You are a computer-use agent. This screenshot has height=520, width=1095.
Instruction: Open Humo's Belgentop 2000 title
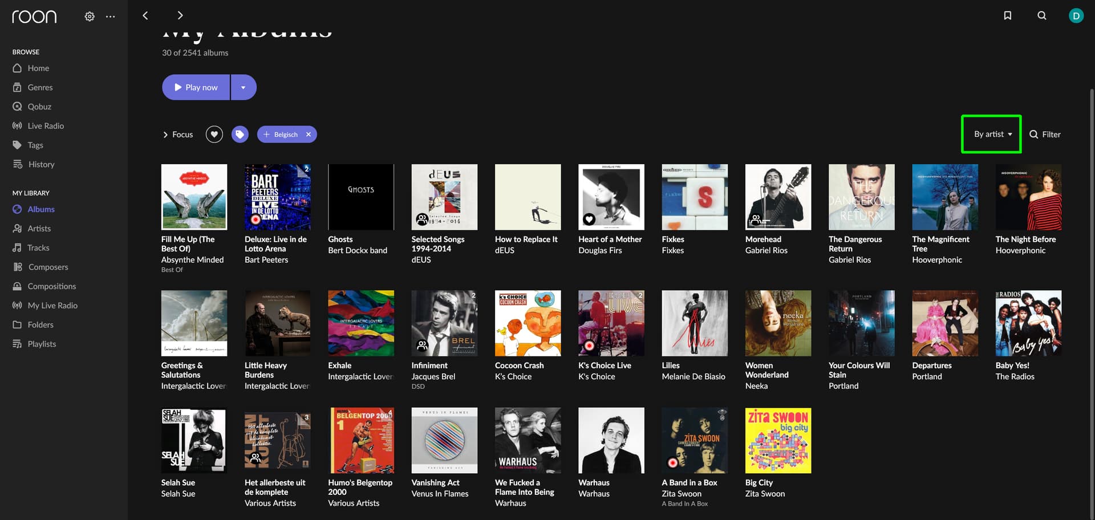click(360, 488)
